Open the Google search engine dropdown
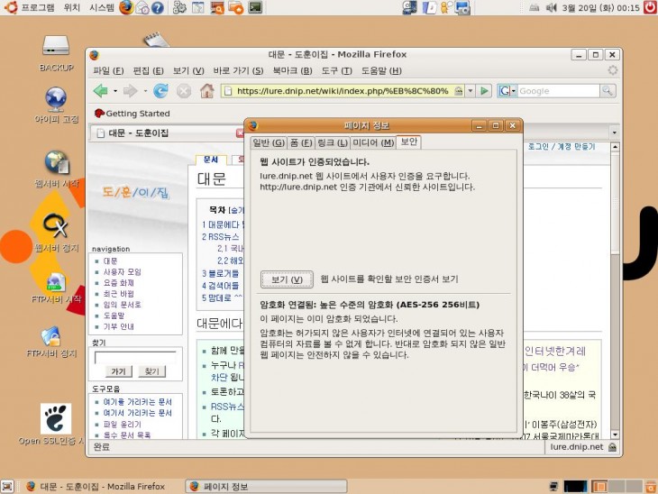The image size is (658, 494). pos(507,91)
